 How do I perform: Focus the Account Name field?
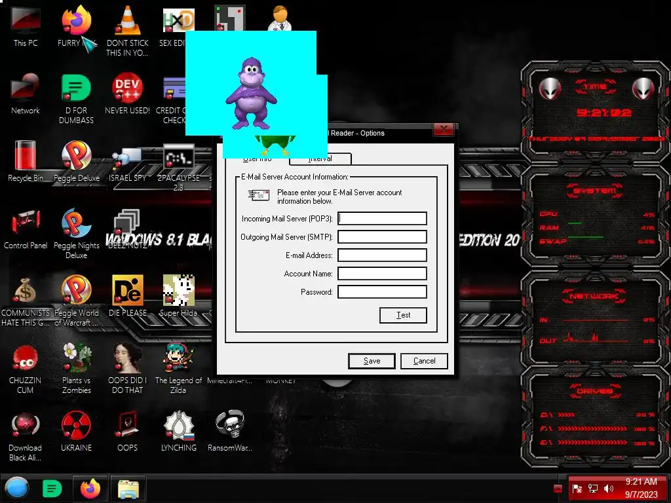382,274
